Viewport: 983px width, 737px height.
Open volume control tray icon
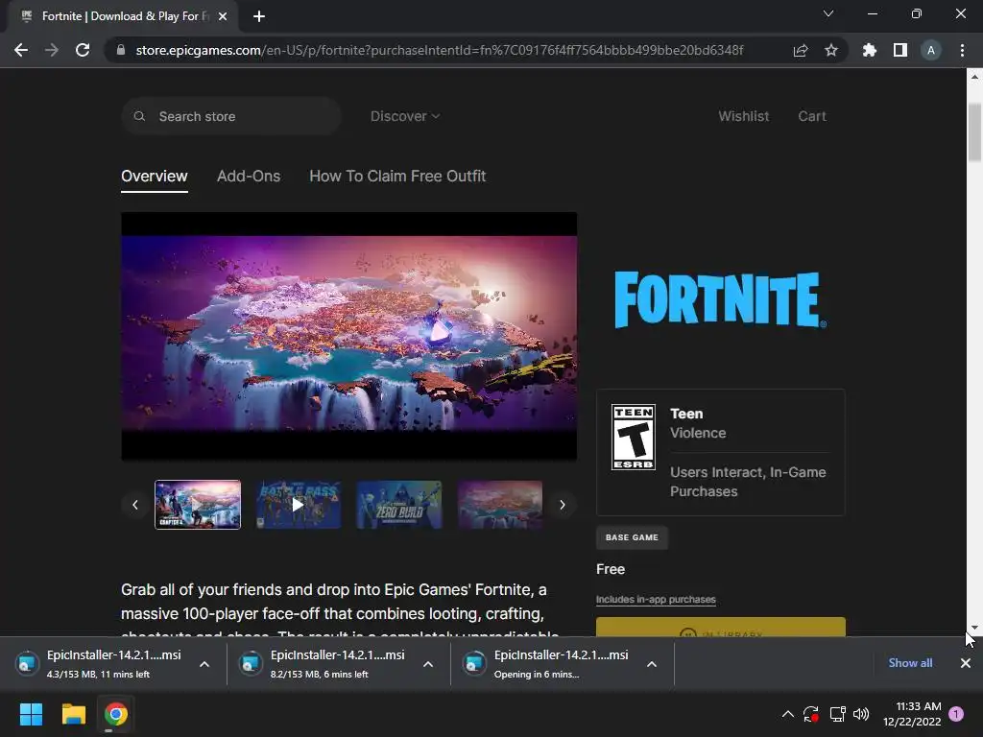coord(861,714)
